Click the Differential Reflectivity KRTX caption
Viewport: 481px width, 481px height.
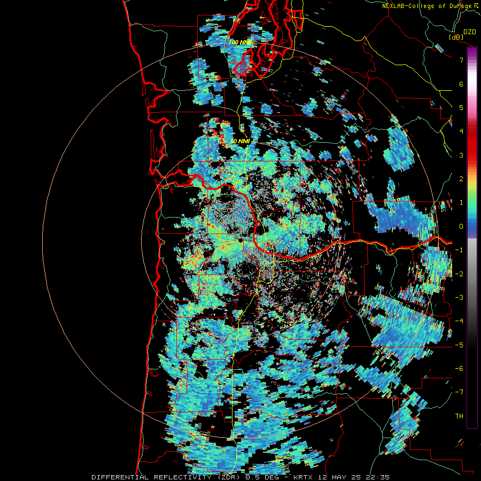pyautogui.click(x=241, y=477)
